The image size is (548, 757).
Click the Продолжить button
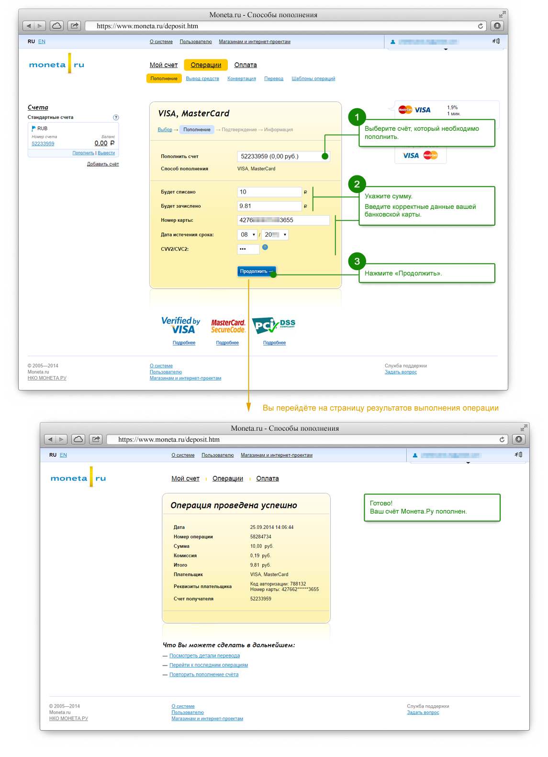257,271
